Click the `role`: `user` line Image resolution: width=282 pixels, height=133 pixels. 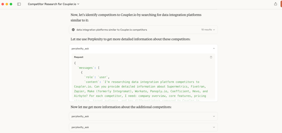coord(97,77)
